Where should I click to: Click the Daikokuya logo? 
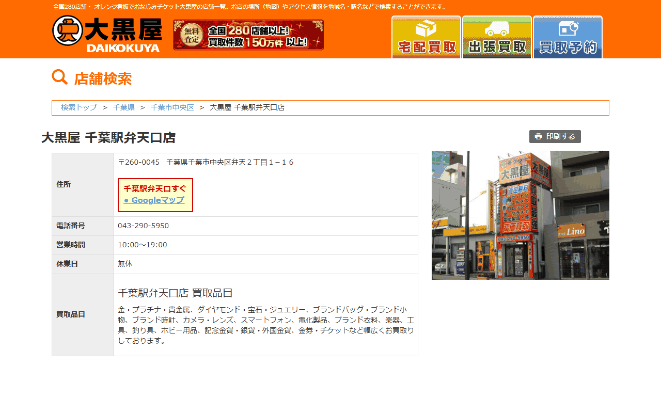point(107,34)
